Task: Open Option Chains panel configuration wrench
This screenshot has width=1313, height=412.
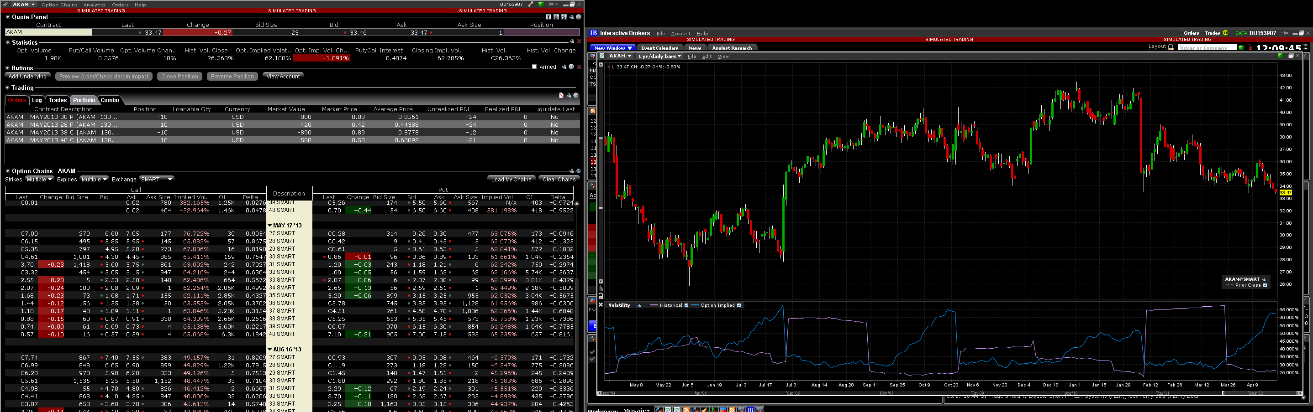Action: point(572,171)
